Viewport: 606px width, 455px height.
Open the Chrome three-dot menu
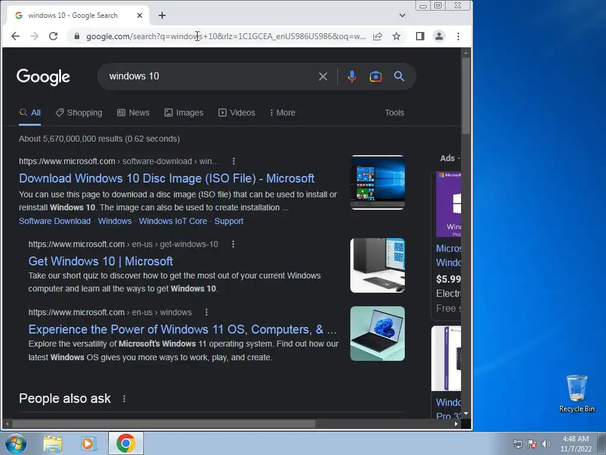pyautogui.click(x=459, y=36)
